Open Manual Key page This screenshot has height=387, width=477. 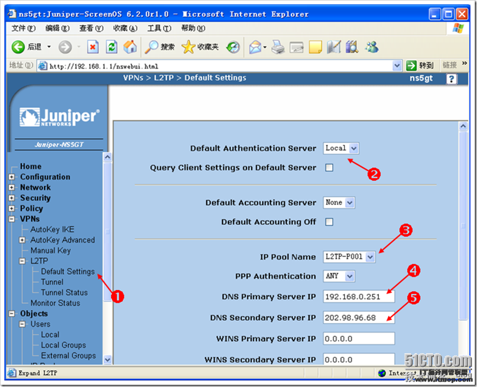[51, 250]
